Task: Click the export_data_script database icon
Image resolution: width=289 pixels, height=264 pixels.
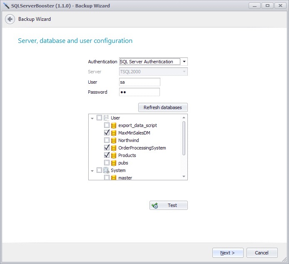Action: tap(114, 125)
